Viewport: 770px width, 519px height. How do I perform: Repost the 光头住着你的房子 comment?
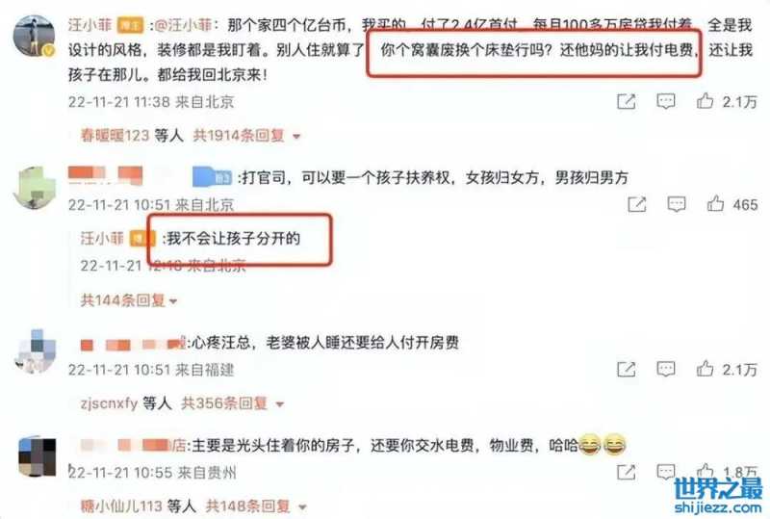coord(627,473)
